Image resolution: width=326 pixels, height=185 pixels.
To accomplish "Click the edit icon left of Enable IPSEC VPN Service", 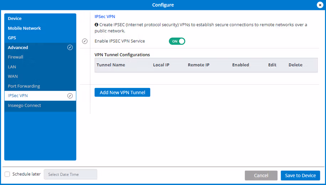I will [x=85, y=41].
